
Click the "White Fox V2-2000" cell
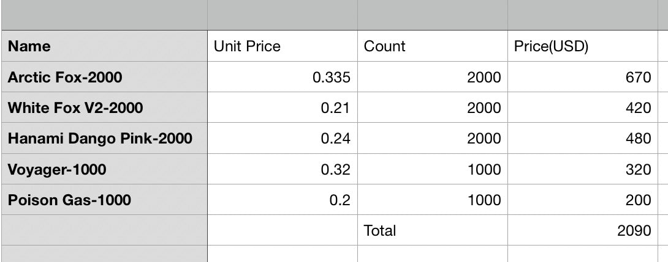[x=104, y=108]
